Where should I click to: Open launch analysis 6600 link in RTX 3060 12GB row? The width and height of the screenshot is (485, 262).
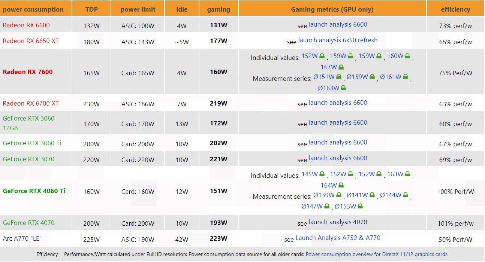coord(338,123)
